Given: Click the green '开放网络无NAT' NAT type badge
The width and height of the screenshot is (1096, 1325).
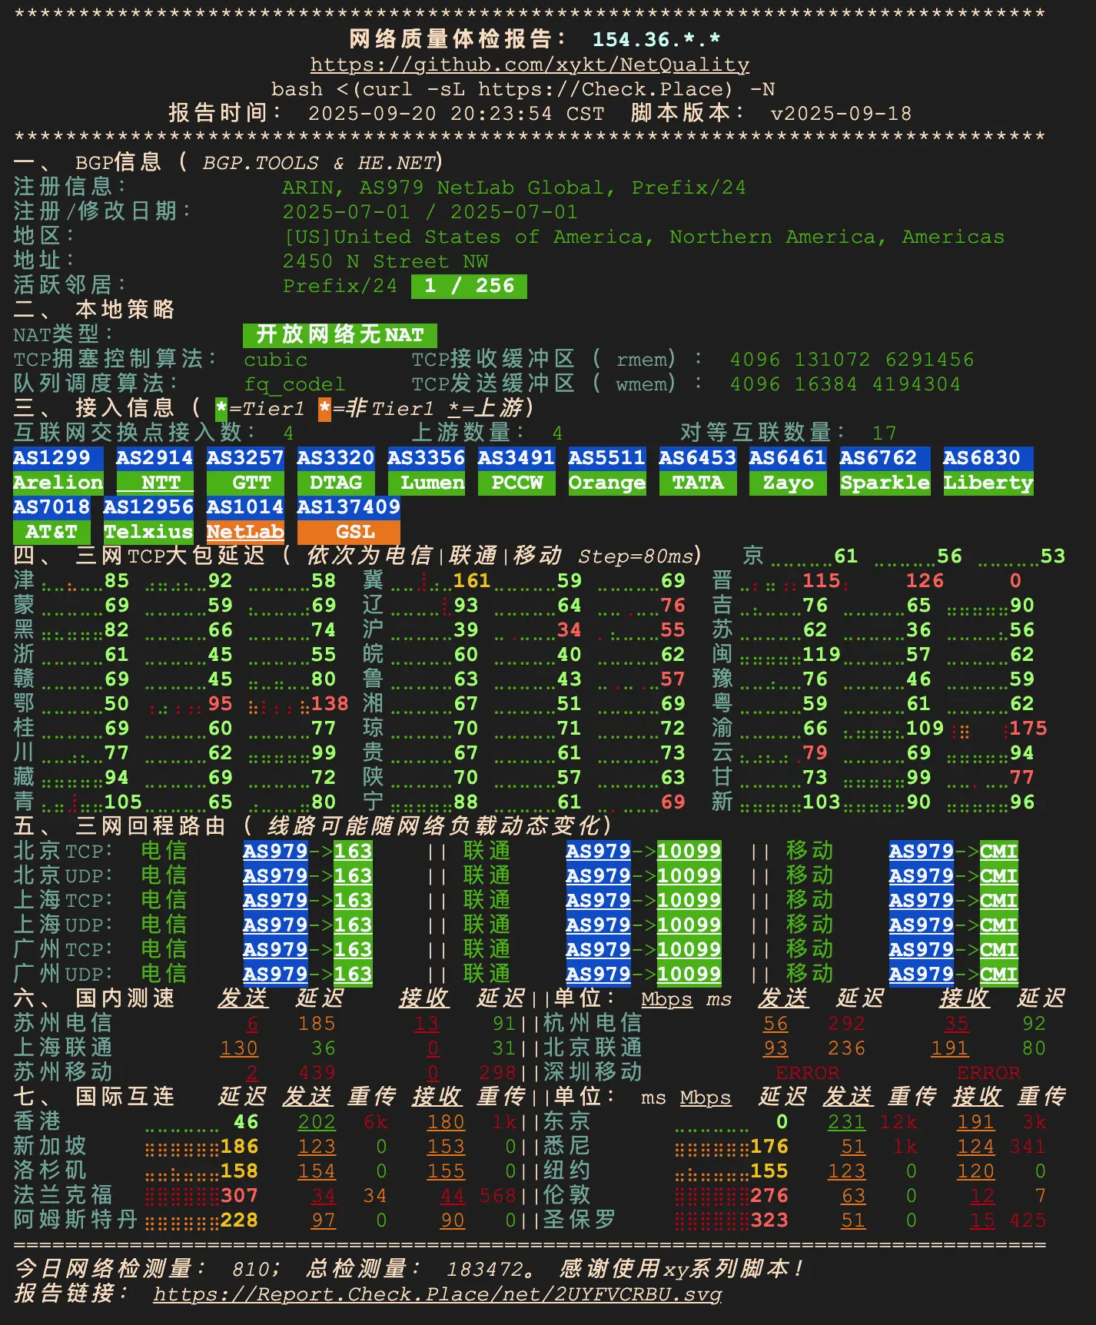Looking at the screenshot, I should pos(340,335).
